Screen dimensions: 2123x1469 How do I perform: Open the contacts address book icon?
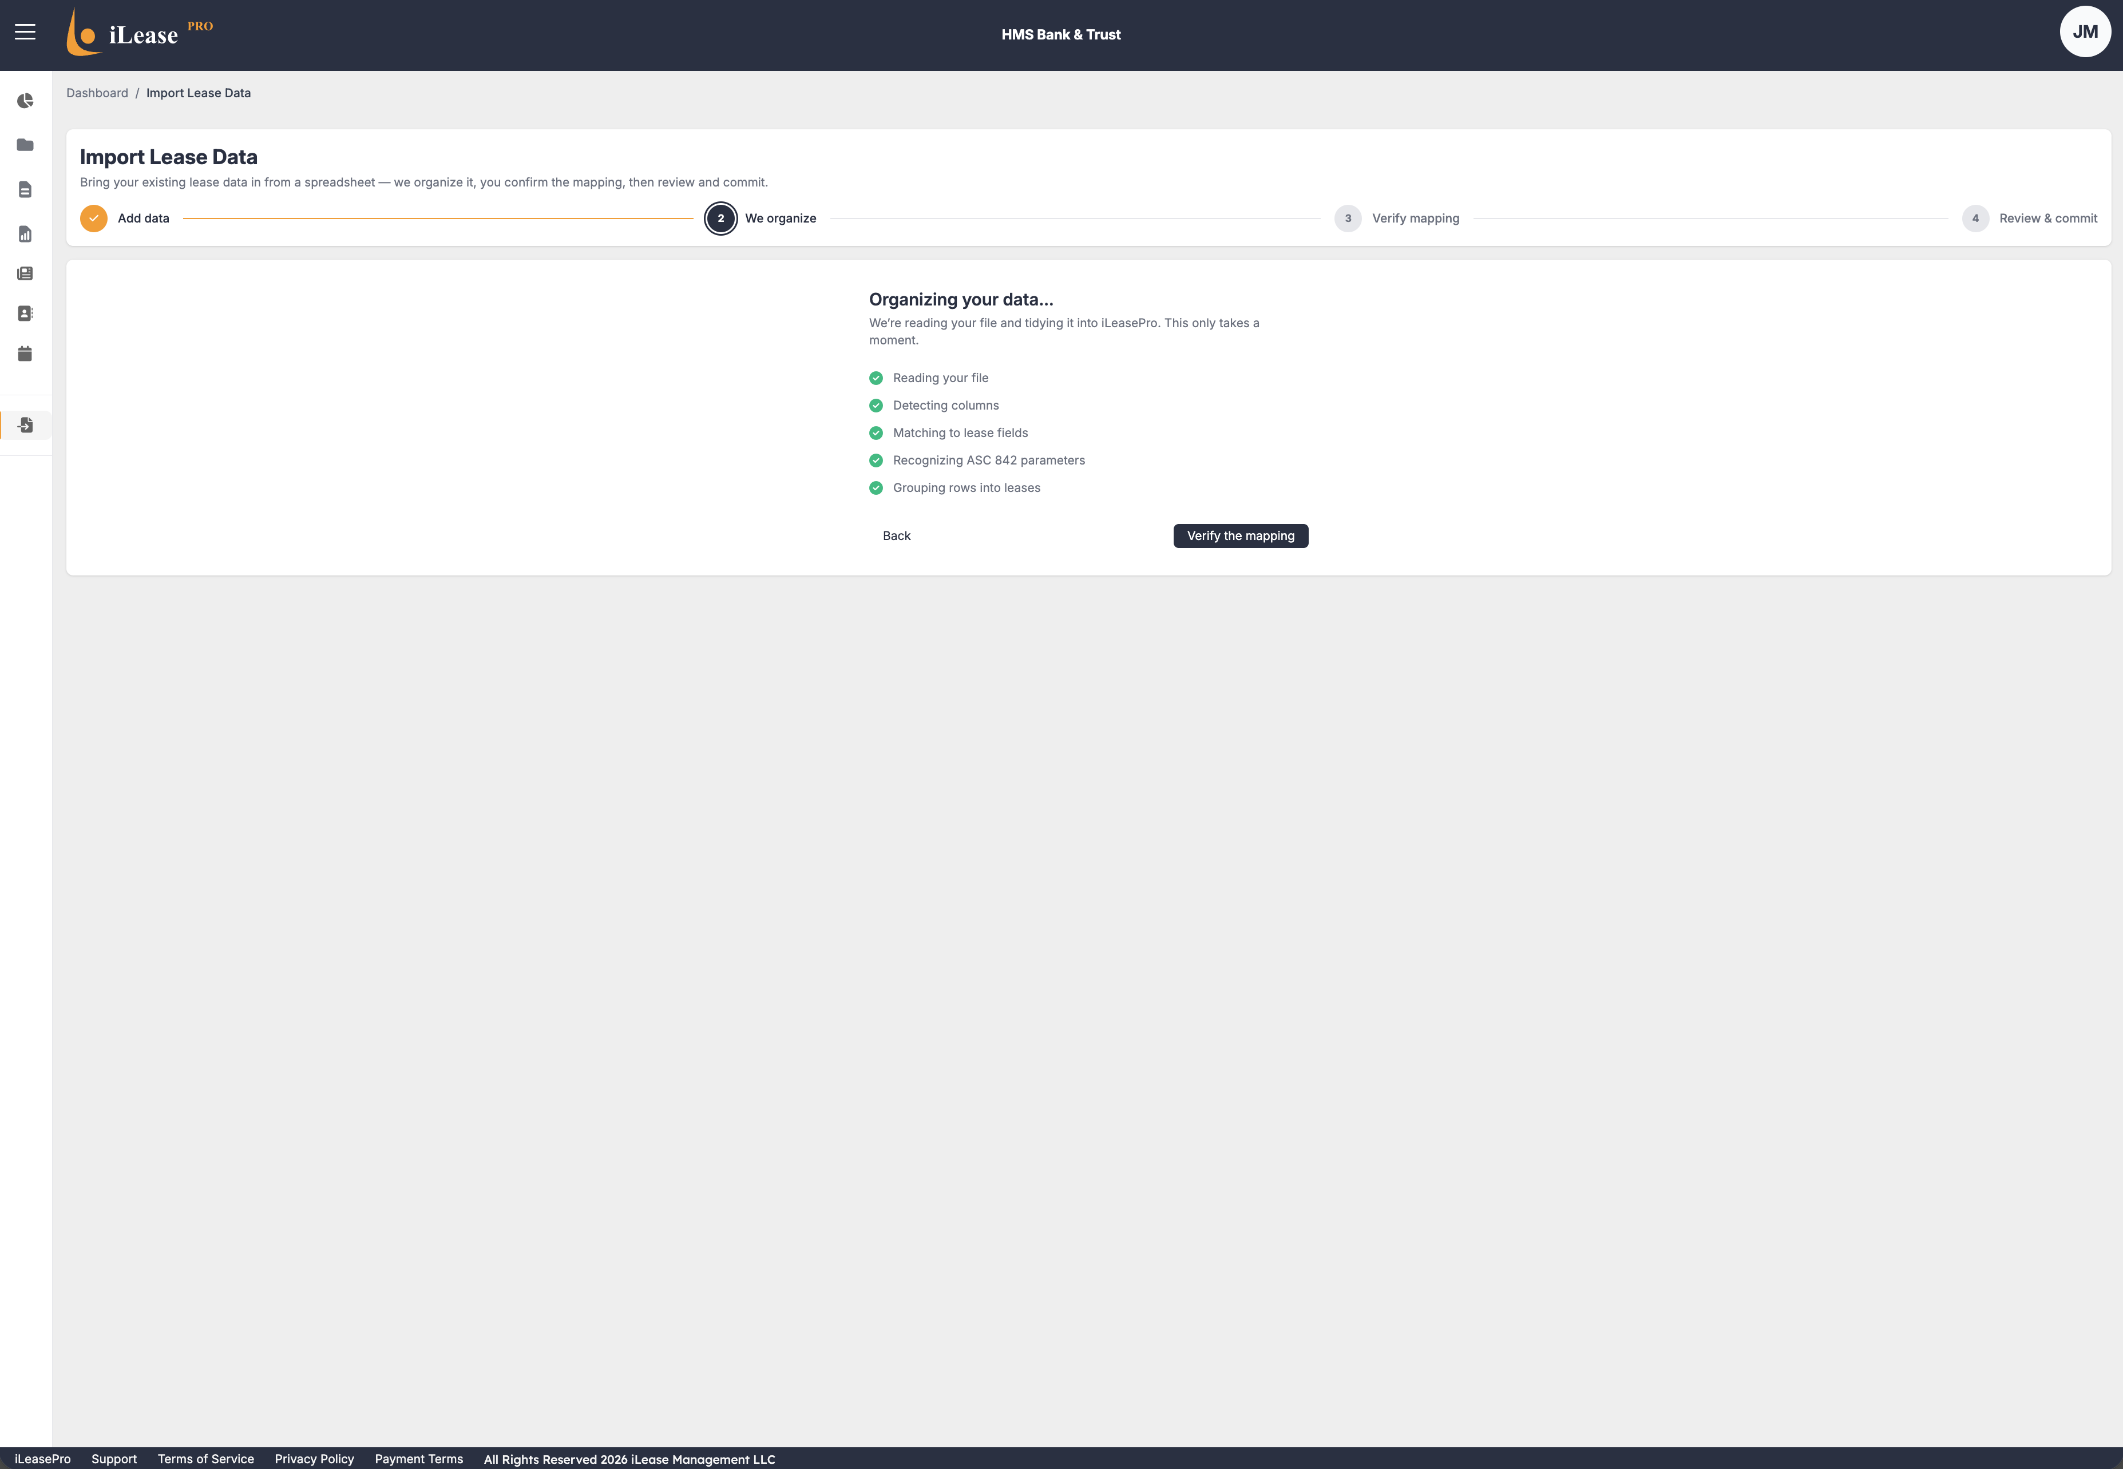(x=25, y=314)
